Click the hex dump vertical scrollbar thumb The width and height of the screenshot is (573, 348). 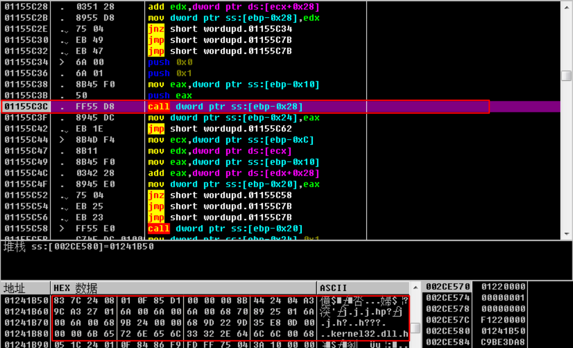(x=415, y=328)
